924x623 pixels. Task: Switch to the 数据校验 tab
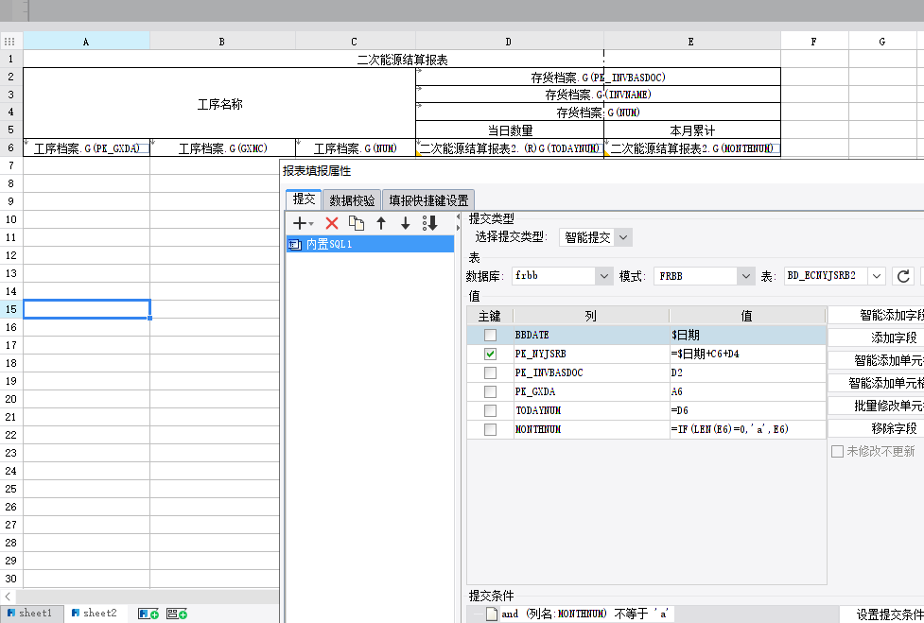point(352,200)
